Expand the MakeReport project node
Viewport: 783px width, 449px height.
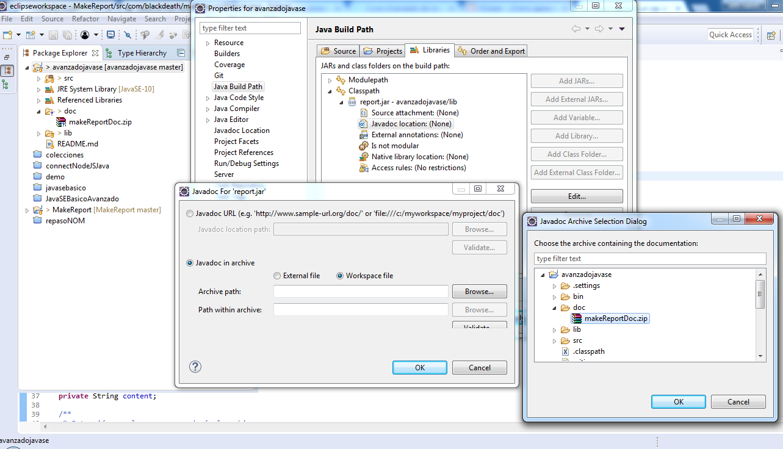coord(27,210)
